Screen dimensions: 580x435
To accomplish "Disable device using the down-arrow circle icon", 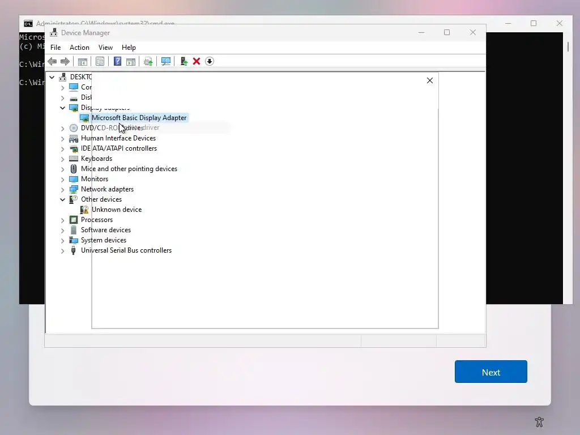I will click(210, 61).
